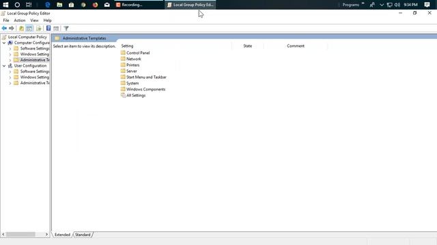Select the Start Menu and Taskbar folder
The width and height of the screenshot is (437, 245).
(144, 77)
